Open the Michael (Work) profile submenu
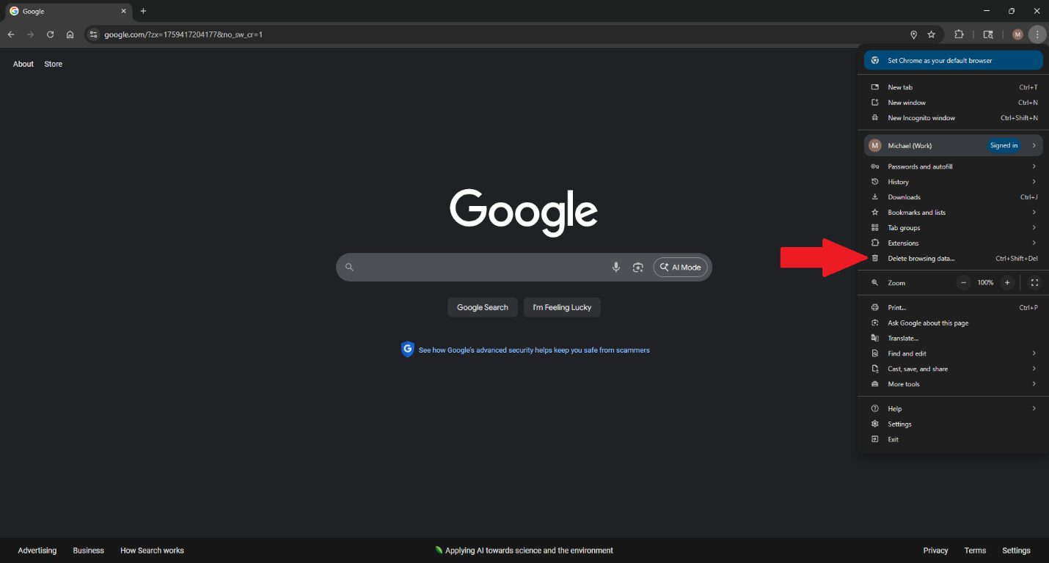 [953, 145]
